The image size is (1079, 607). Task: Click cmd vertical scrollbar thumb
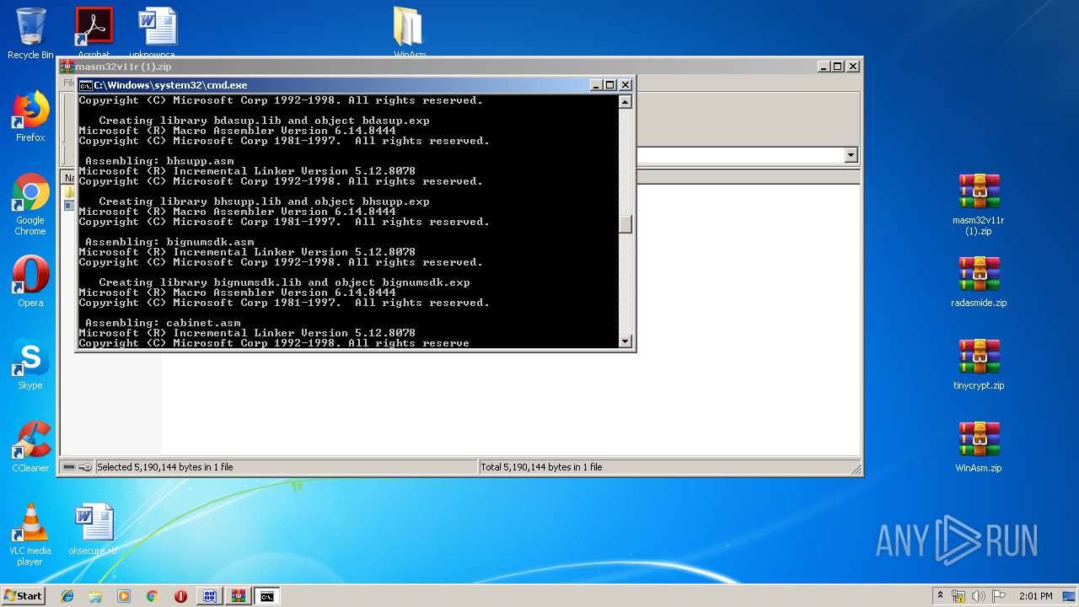coord(625,223)
